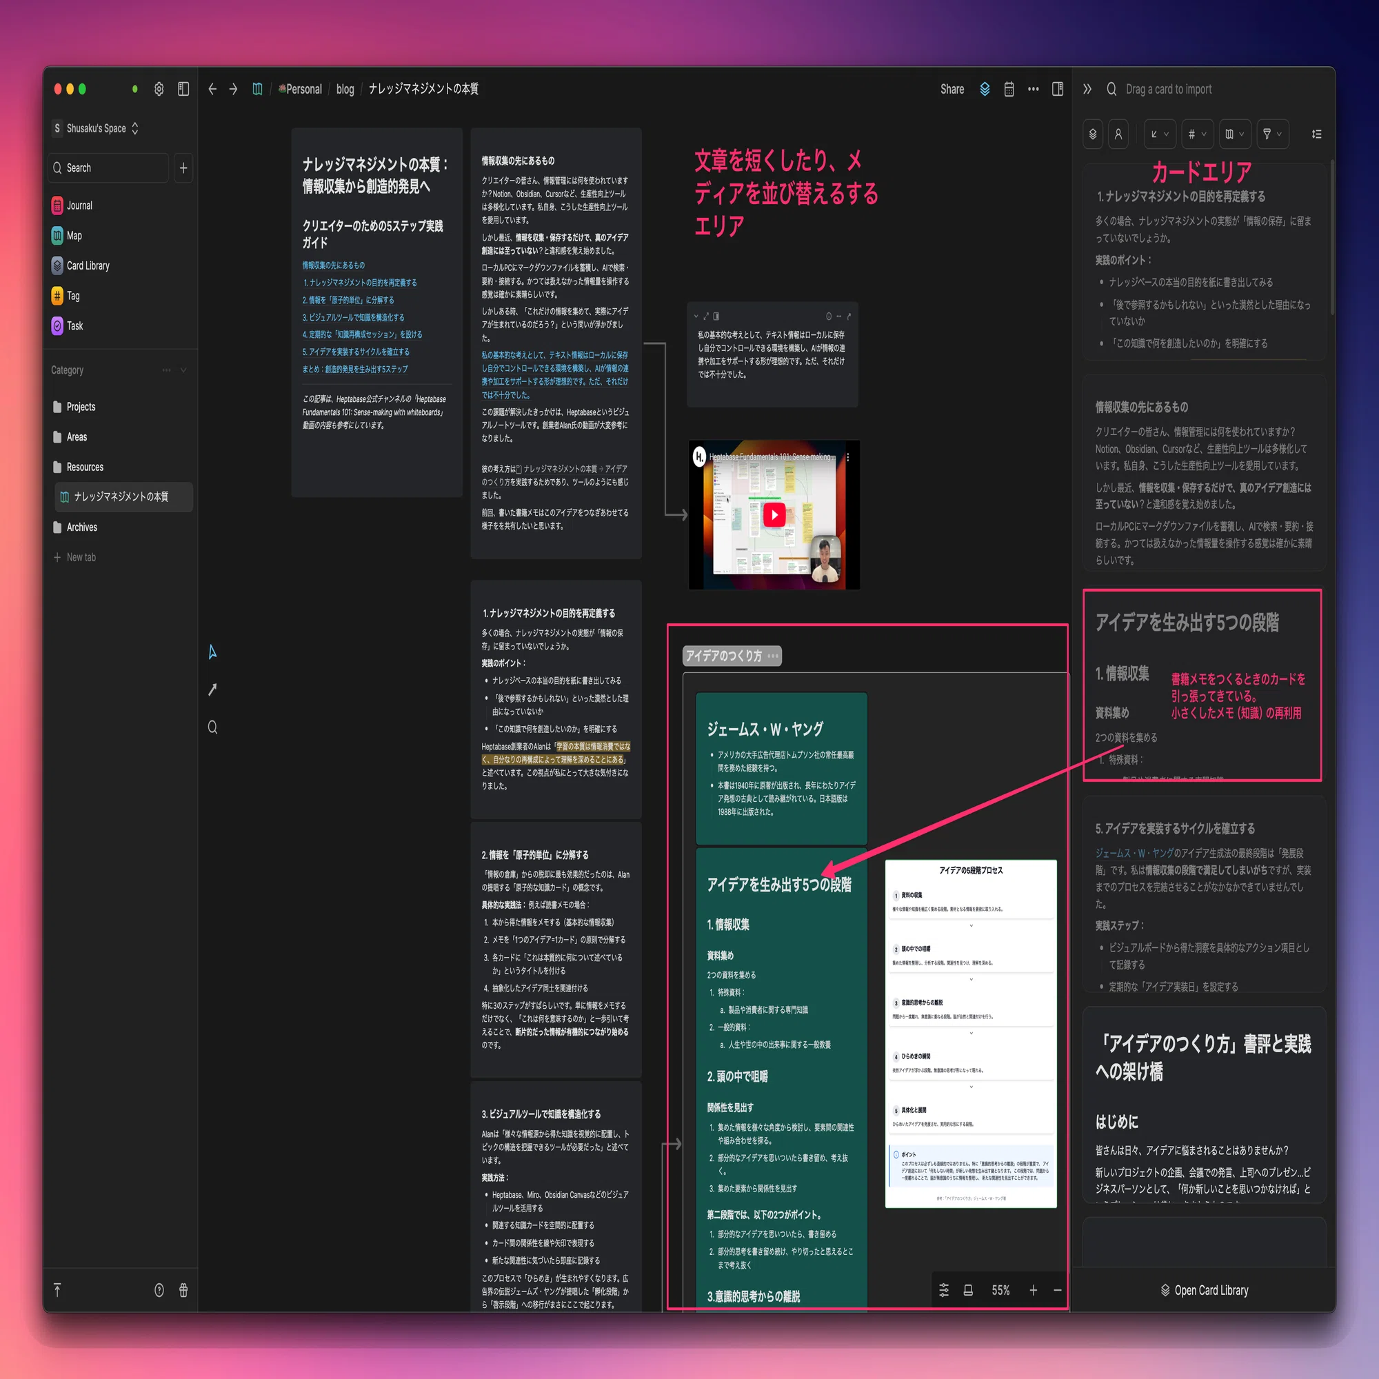1379x1379 pixels.
Task: Open the Personal breadcrumb
Action: coord(301,89)
